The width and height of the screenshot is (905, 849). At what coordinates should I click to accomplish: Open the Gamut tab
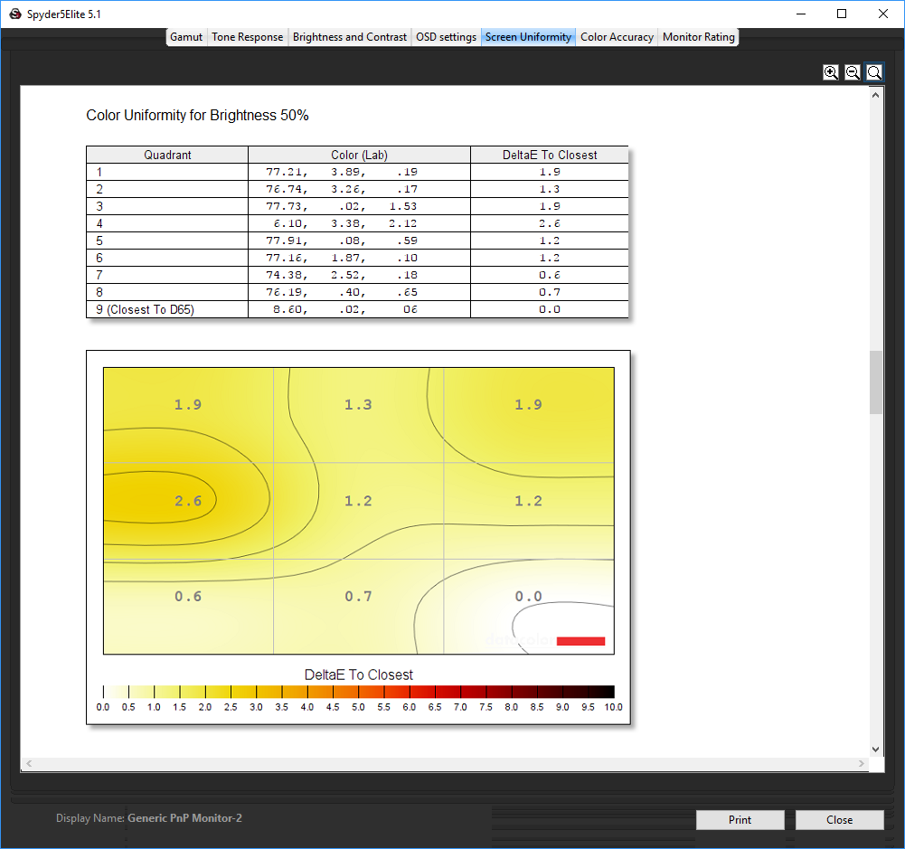coord(186,37)
